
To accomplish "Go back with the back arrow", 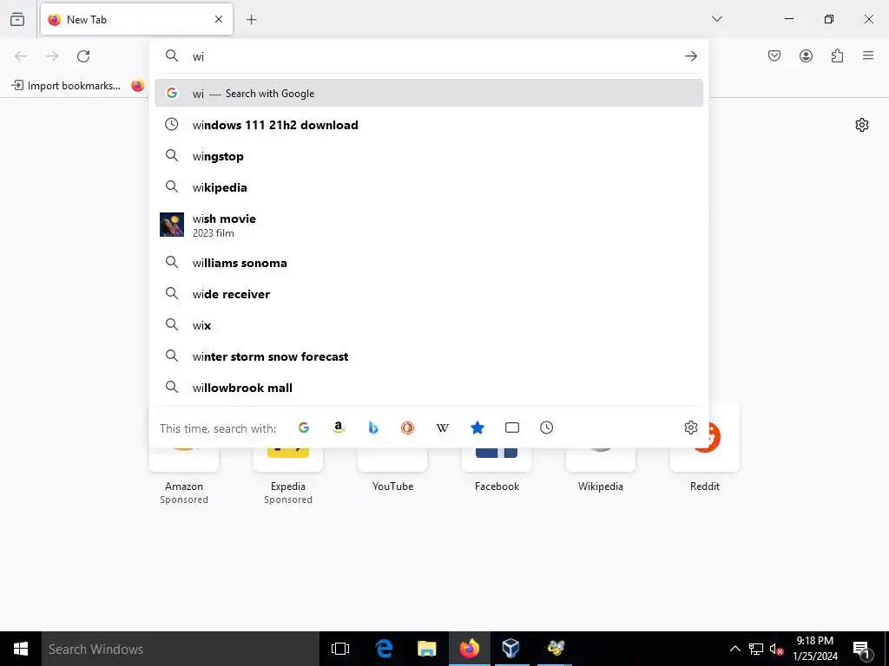I will click(x=21, y=56).
